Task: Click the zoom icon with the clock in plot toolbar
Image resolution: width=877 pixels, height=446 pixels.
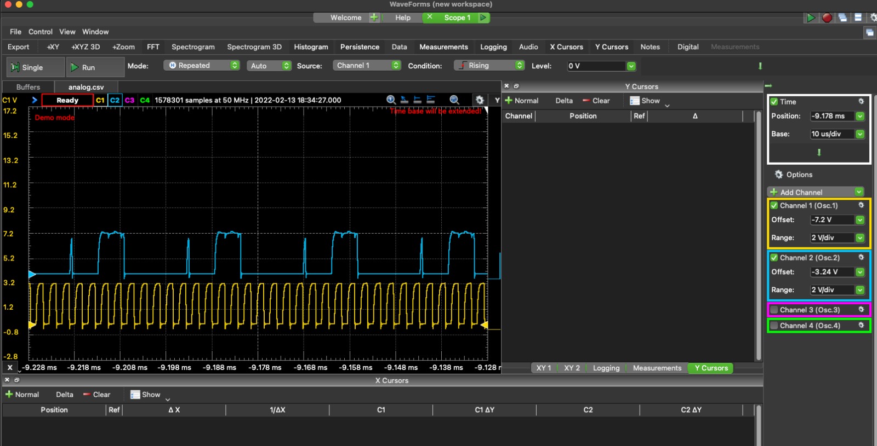Action: 391,100
